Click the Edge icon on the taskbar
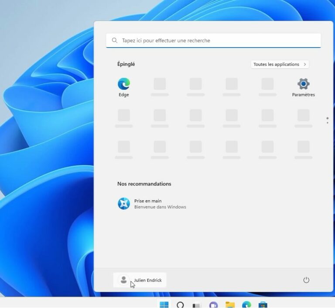The image size is (335, 308). tap(246, 305)
